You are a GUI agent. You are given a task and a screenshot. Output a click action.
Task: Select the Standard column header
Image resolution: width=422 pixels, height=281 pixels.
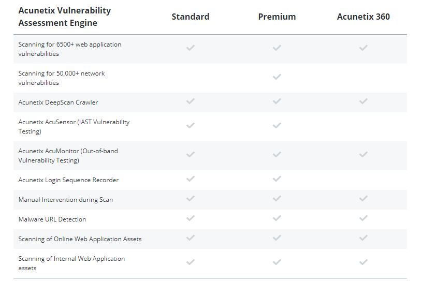(x=190, y=17)
